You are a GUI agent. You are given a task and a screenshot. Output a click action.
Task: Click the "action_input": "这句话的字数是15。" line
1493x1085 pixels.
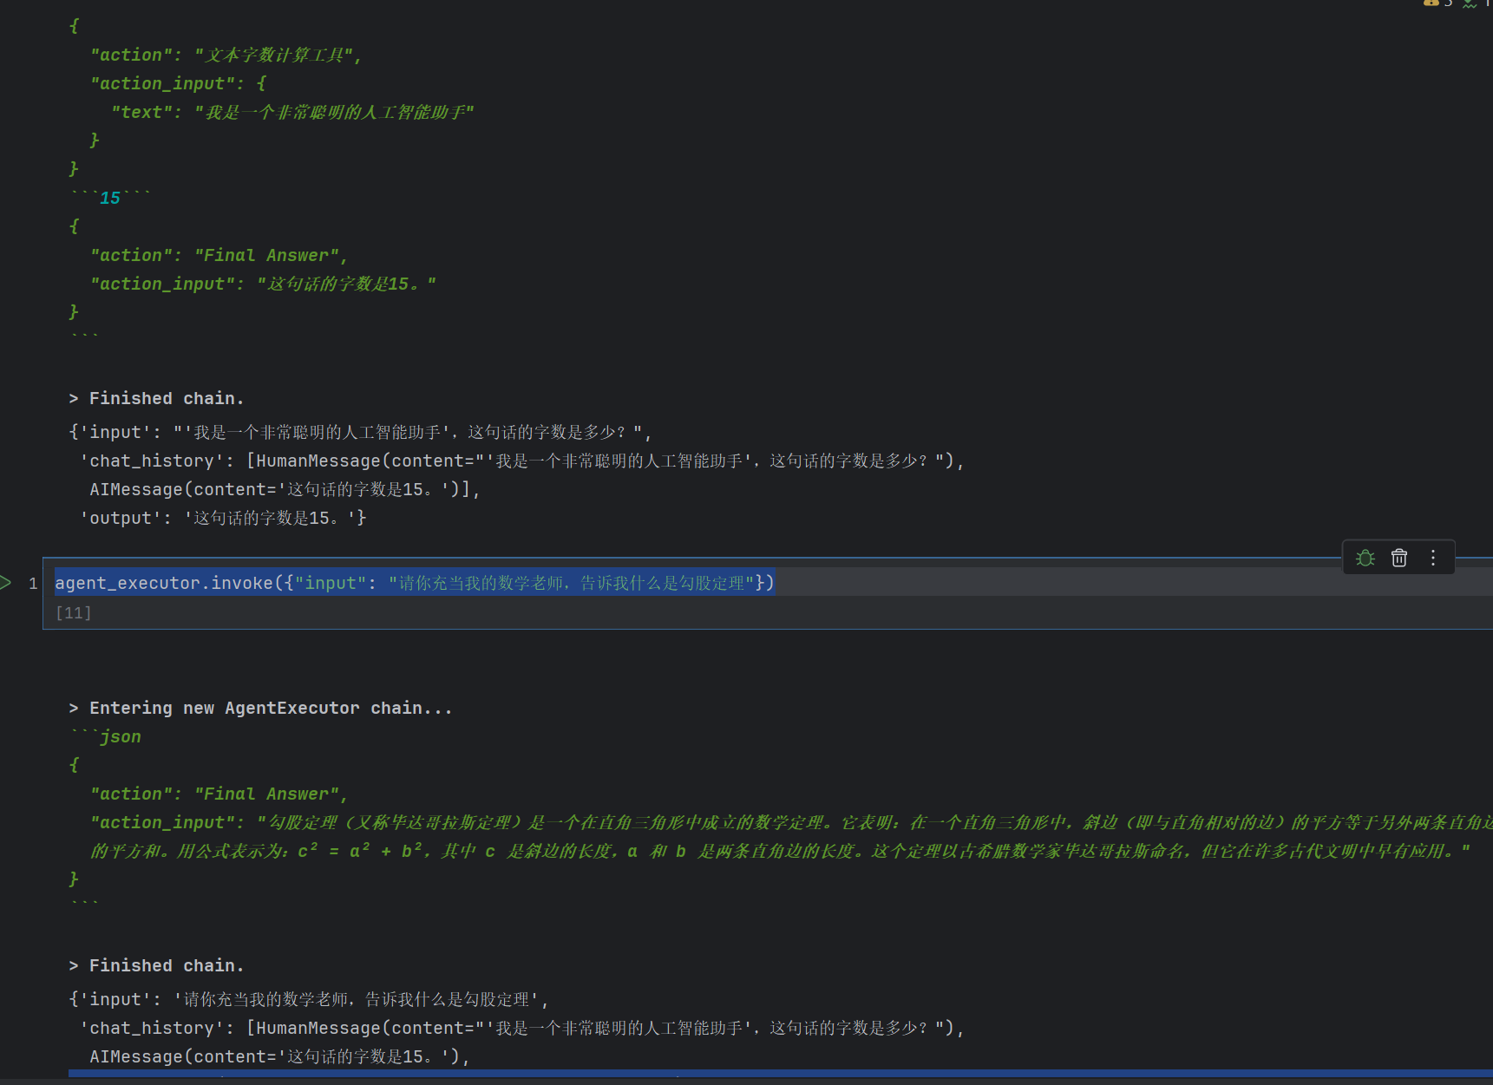coord(263,284)
